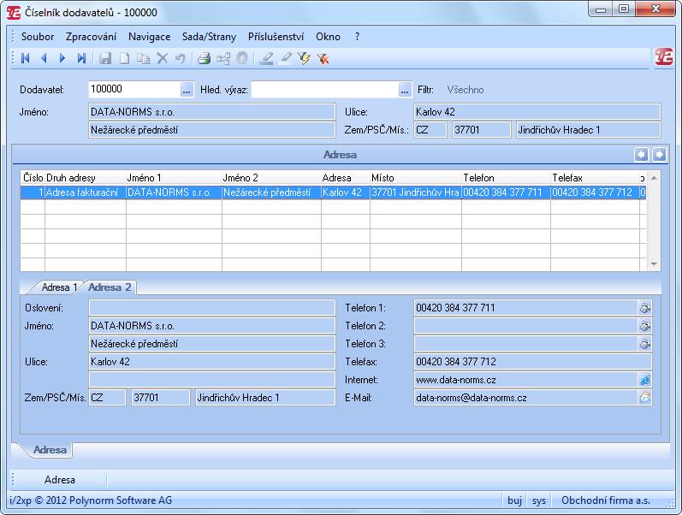Open the Okno menu
682x515 pixels.
click(328, 37)
